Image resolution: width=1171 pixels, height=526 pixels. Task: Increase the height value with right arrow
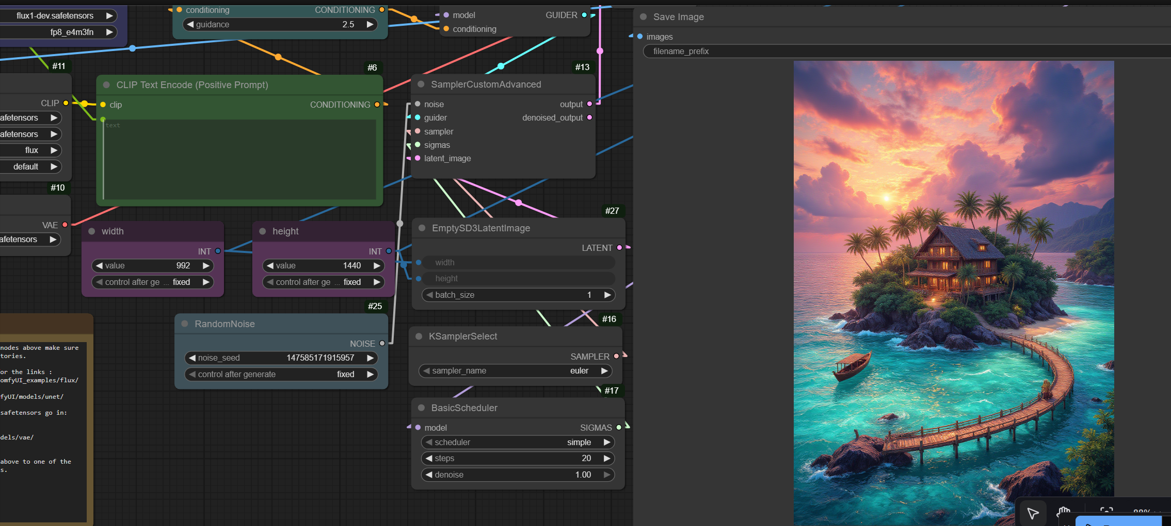click(x=377, y=266)
